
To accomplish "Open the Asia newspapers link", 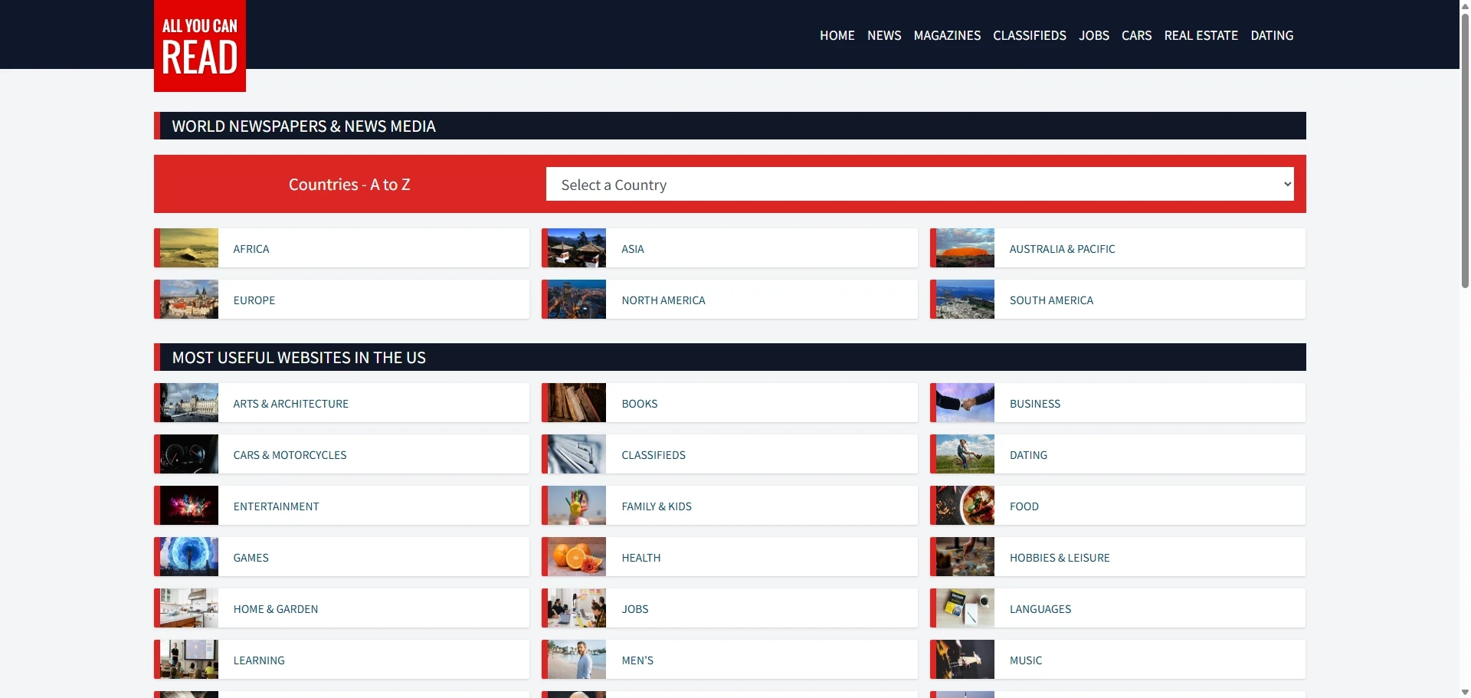I will pyautogui.click(x=633, y=249).
